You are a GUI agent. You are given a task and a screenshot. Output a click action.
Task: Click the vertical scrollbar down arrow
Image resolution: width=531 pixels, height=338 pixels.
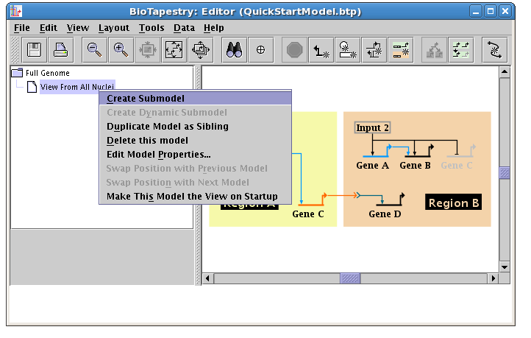click(505, 267)
